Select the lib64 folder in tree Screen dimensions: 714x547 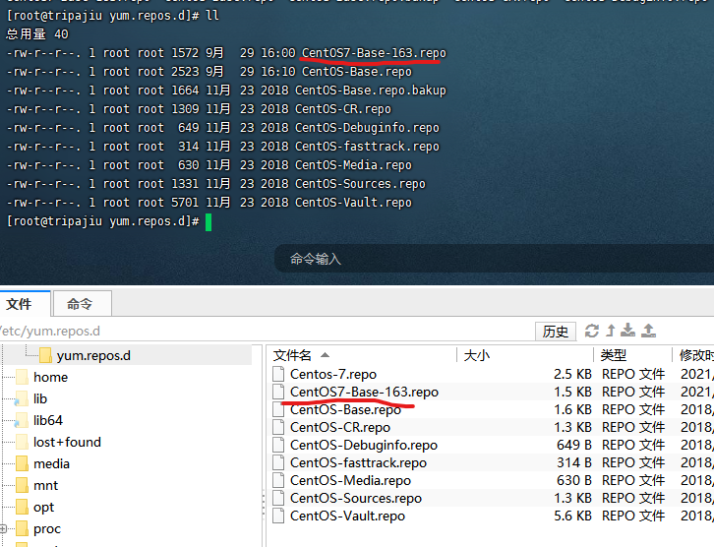point(48,420)
